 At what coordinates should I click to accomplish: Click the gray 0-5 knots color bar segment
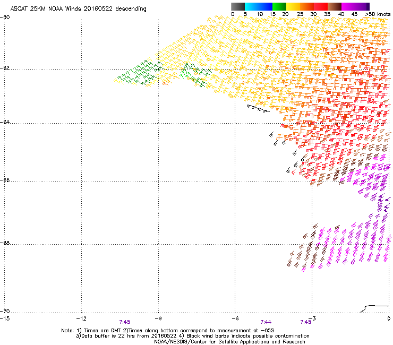[x=238, y=6]
